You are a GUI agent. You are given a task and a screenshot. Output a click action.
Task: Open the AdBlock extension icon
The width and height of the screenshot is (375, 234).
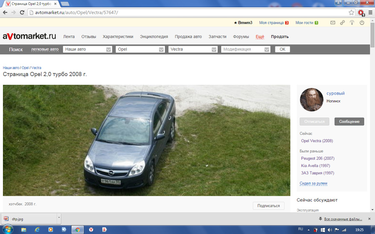point(361,12)
